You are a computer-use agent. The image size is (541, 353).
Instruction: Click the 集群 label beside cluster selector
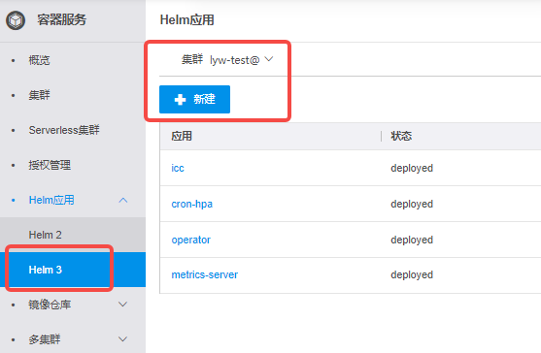[x=192, y=59]
